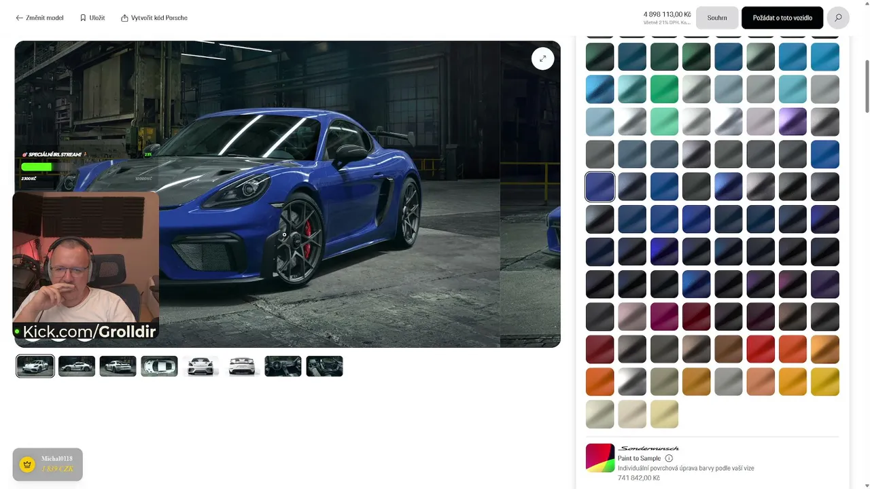Click the Individuální povrchová úprava description
Screen dimensions: 870x489
pos(686,468)
